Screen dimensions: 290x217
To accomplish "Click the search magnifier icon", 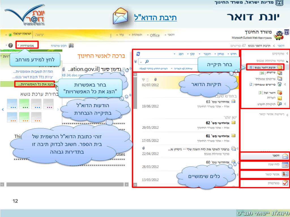I will click(147, 61).
